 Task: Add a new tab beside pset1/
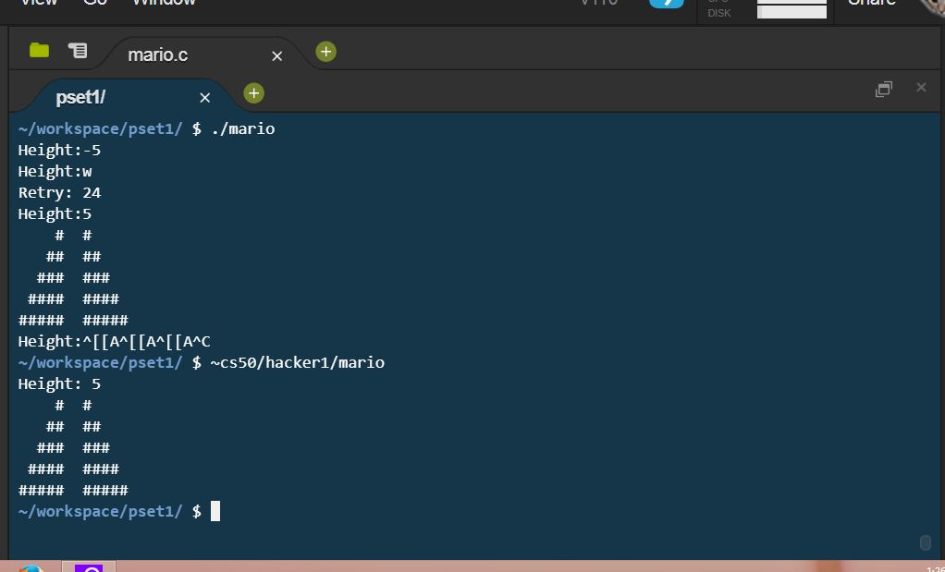(253, 93)
